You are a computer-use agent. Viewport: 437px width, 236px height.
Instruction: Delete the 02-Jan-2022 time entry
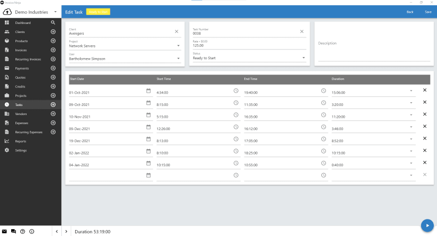[x=425, y=150]
